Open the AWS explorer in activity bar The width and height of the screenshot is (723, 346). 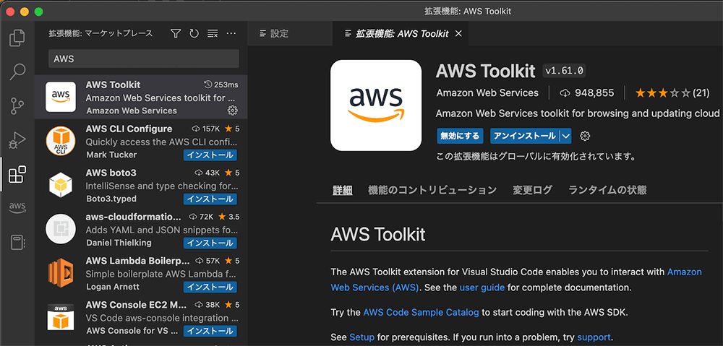[x=17, y=207]
